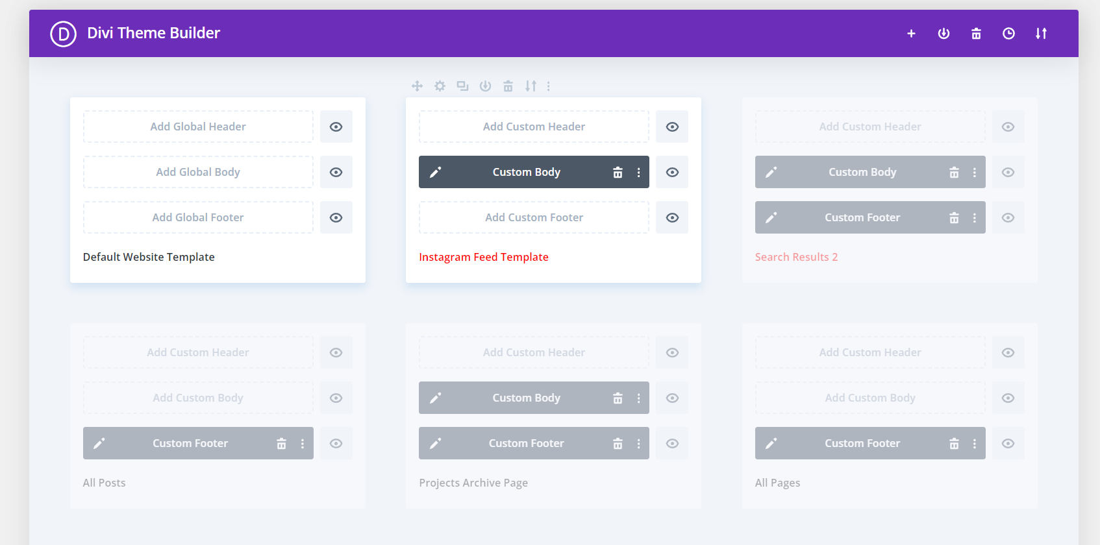Disable Instagram Feed Template via power icon
Image resolution: width=1100 pixels, height=545 pixels.
(x=485, y=86)
